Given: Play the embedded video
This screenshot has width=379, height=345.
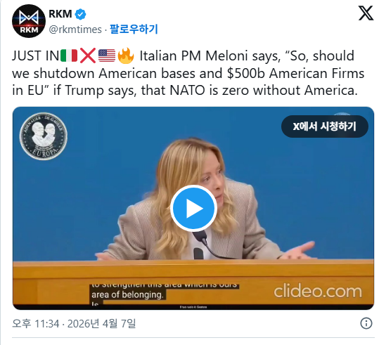Looking at the screenshot, I should coord(193,208).
